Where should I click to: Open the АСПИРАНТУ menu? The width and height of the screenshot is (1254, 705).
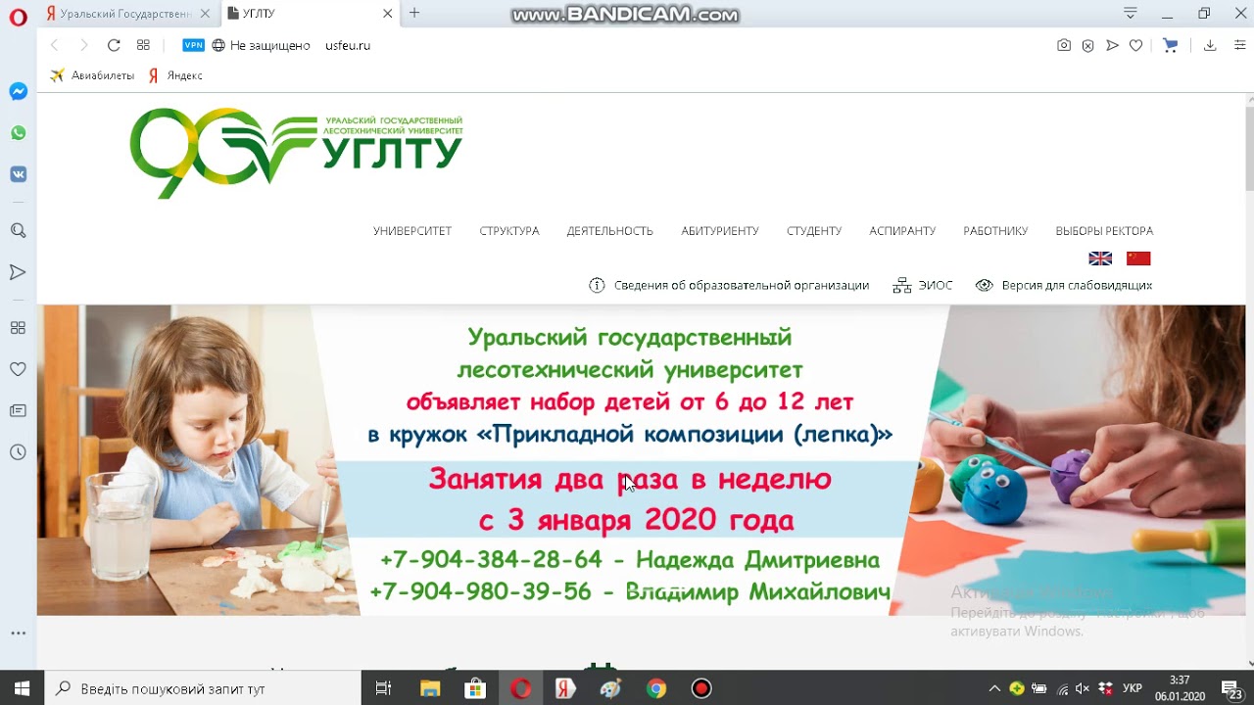[902, 231]
